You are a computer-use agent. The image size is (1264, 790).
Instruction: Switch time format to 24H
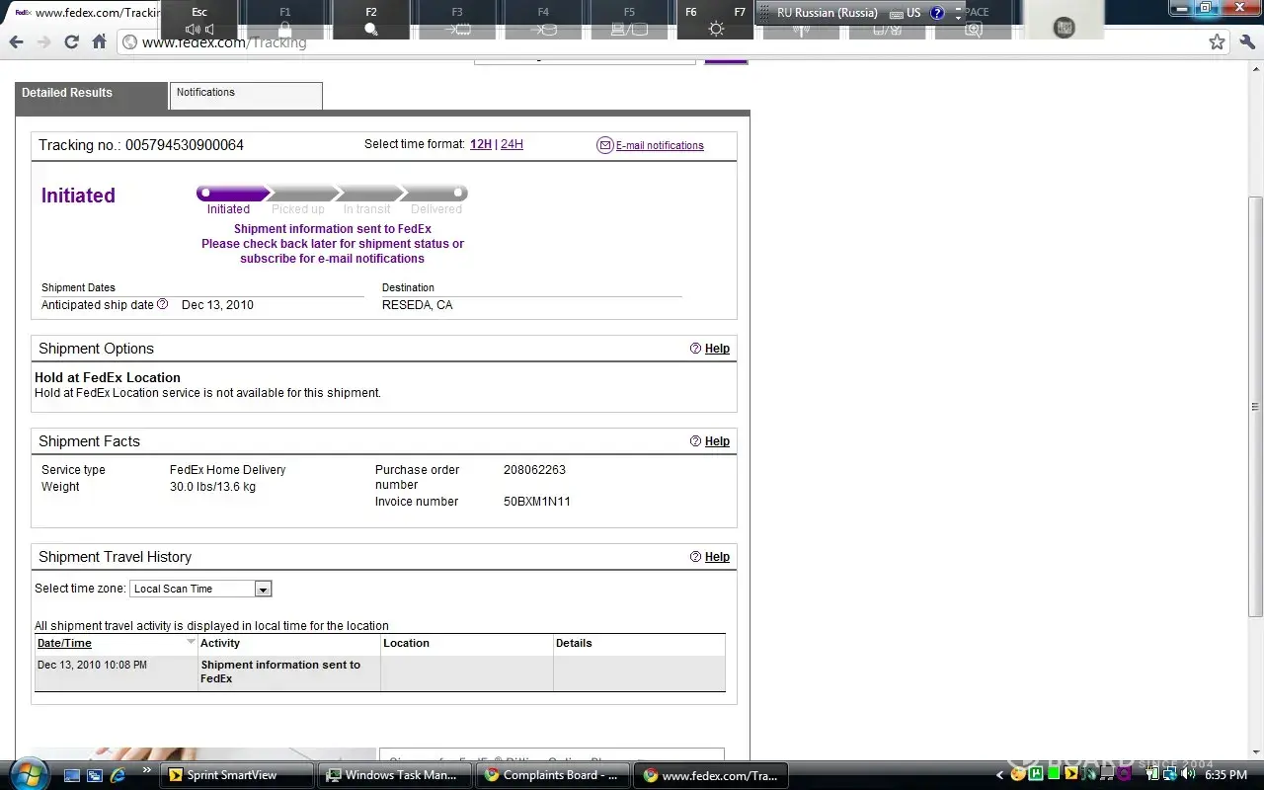tap(512, 144)
